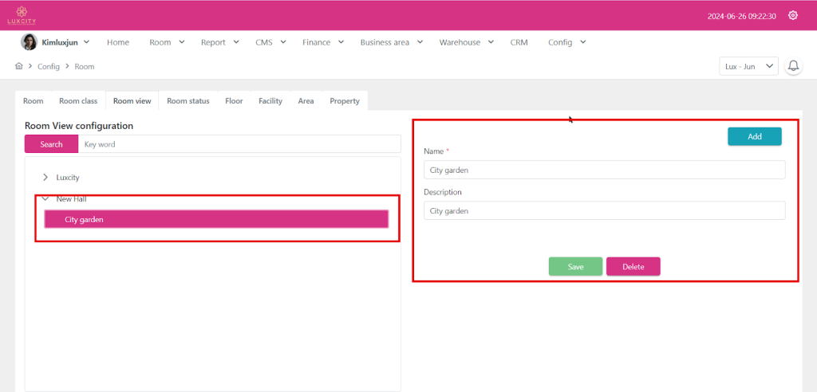The image size is (817, 392).
Task: Click the Kimluxjun user avatar
Action: [28, 42]
